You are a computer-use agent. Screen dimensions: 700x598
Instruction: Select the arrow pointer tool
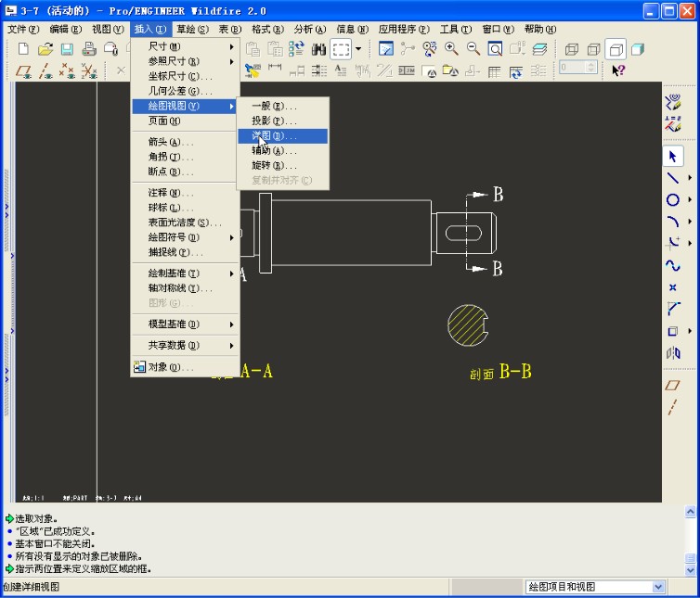pos(673,156)
